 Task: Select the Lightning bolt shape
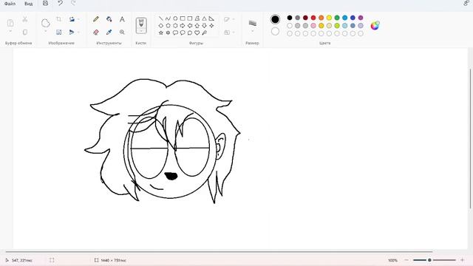tap(204, 33)
